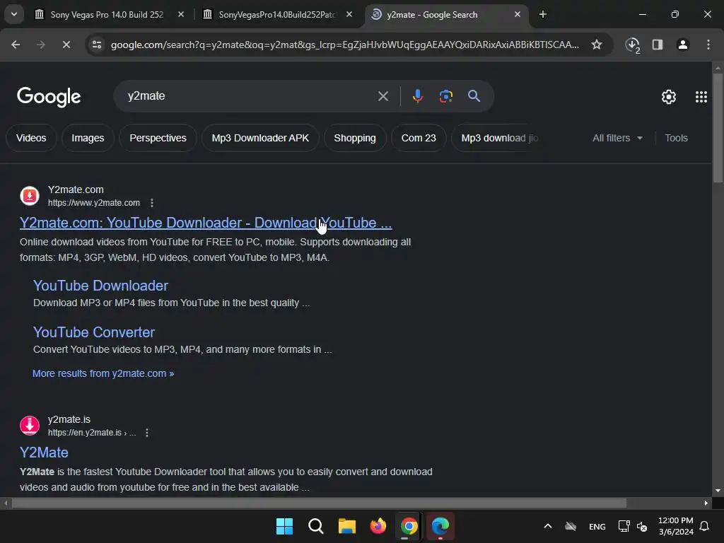Go to Google homepage via logo
This screenshot has width=724, height=543.
tap(49, 97)
